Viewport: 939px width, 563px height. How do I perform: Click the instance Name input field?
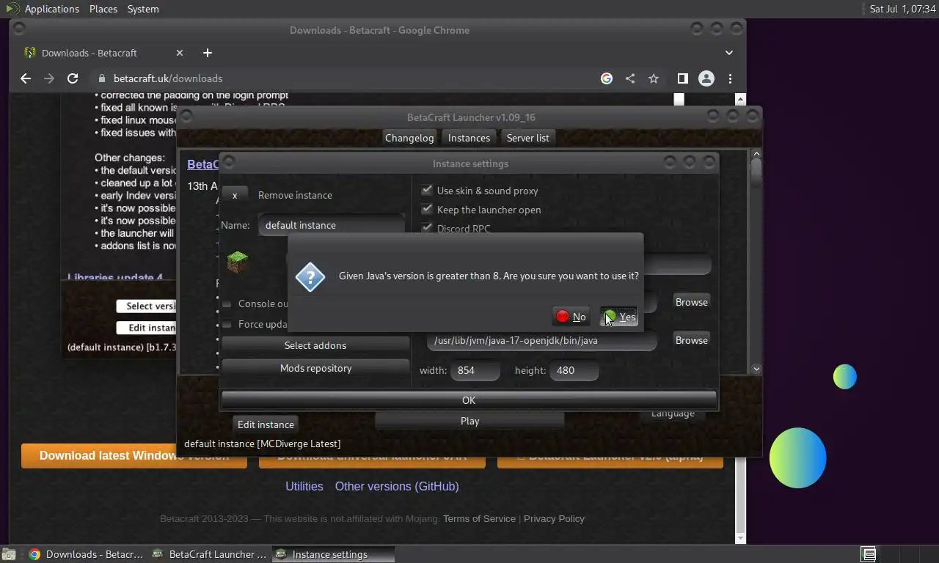(x=332, y=225)
